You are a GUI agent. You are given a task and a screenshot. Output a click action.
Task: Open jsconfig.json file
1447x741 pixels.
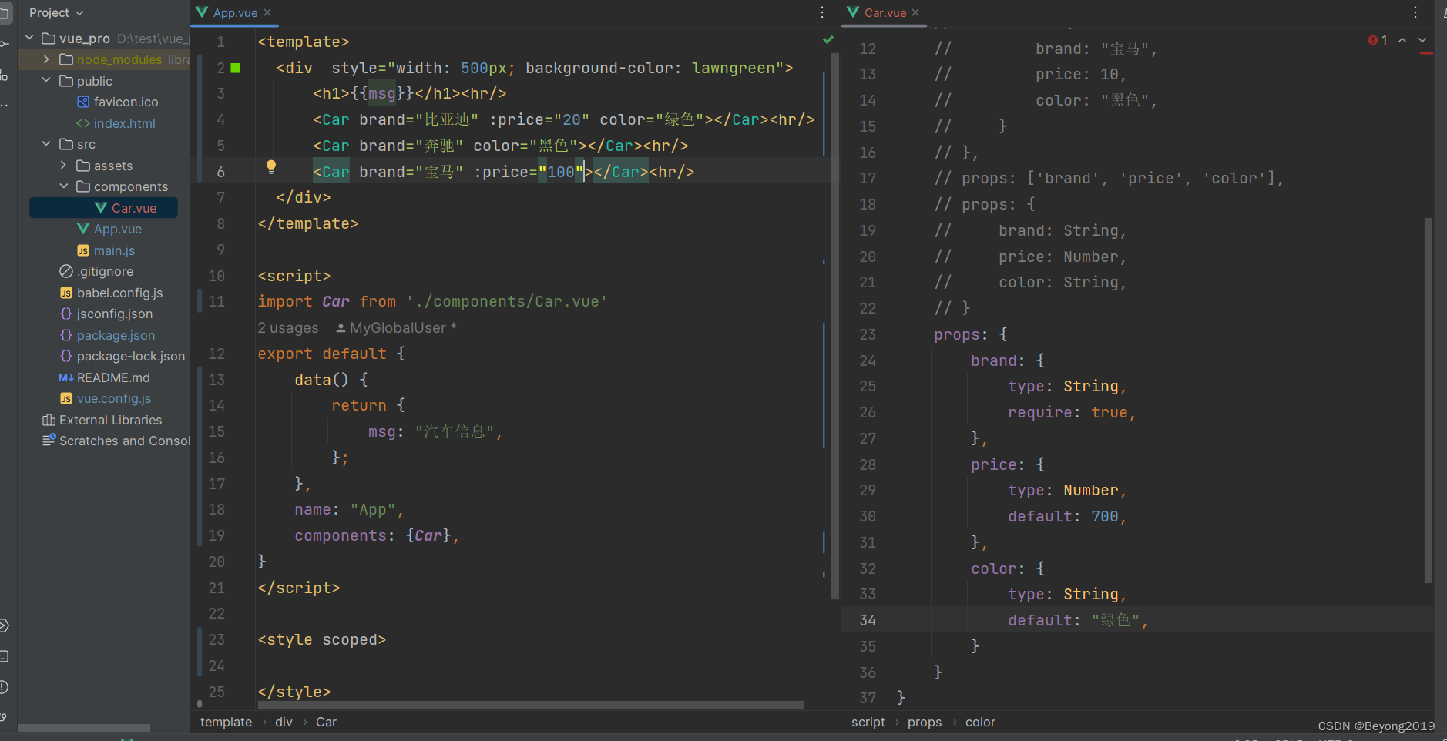106,313
